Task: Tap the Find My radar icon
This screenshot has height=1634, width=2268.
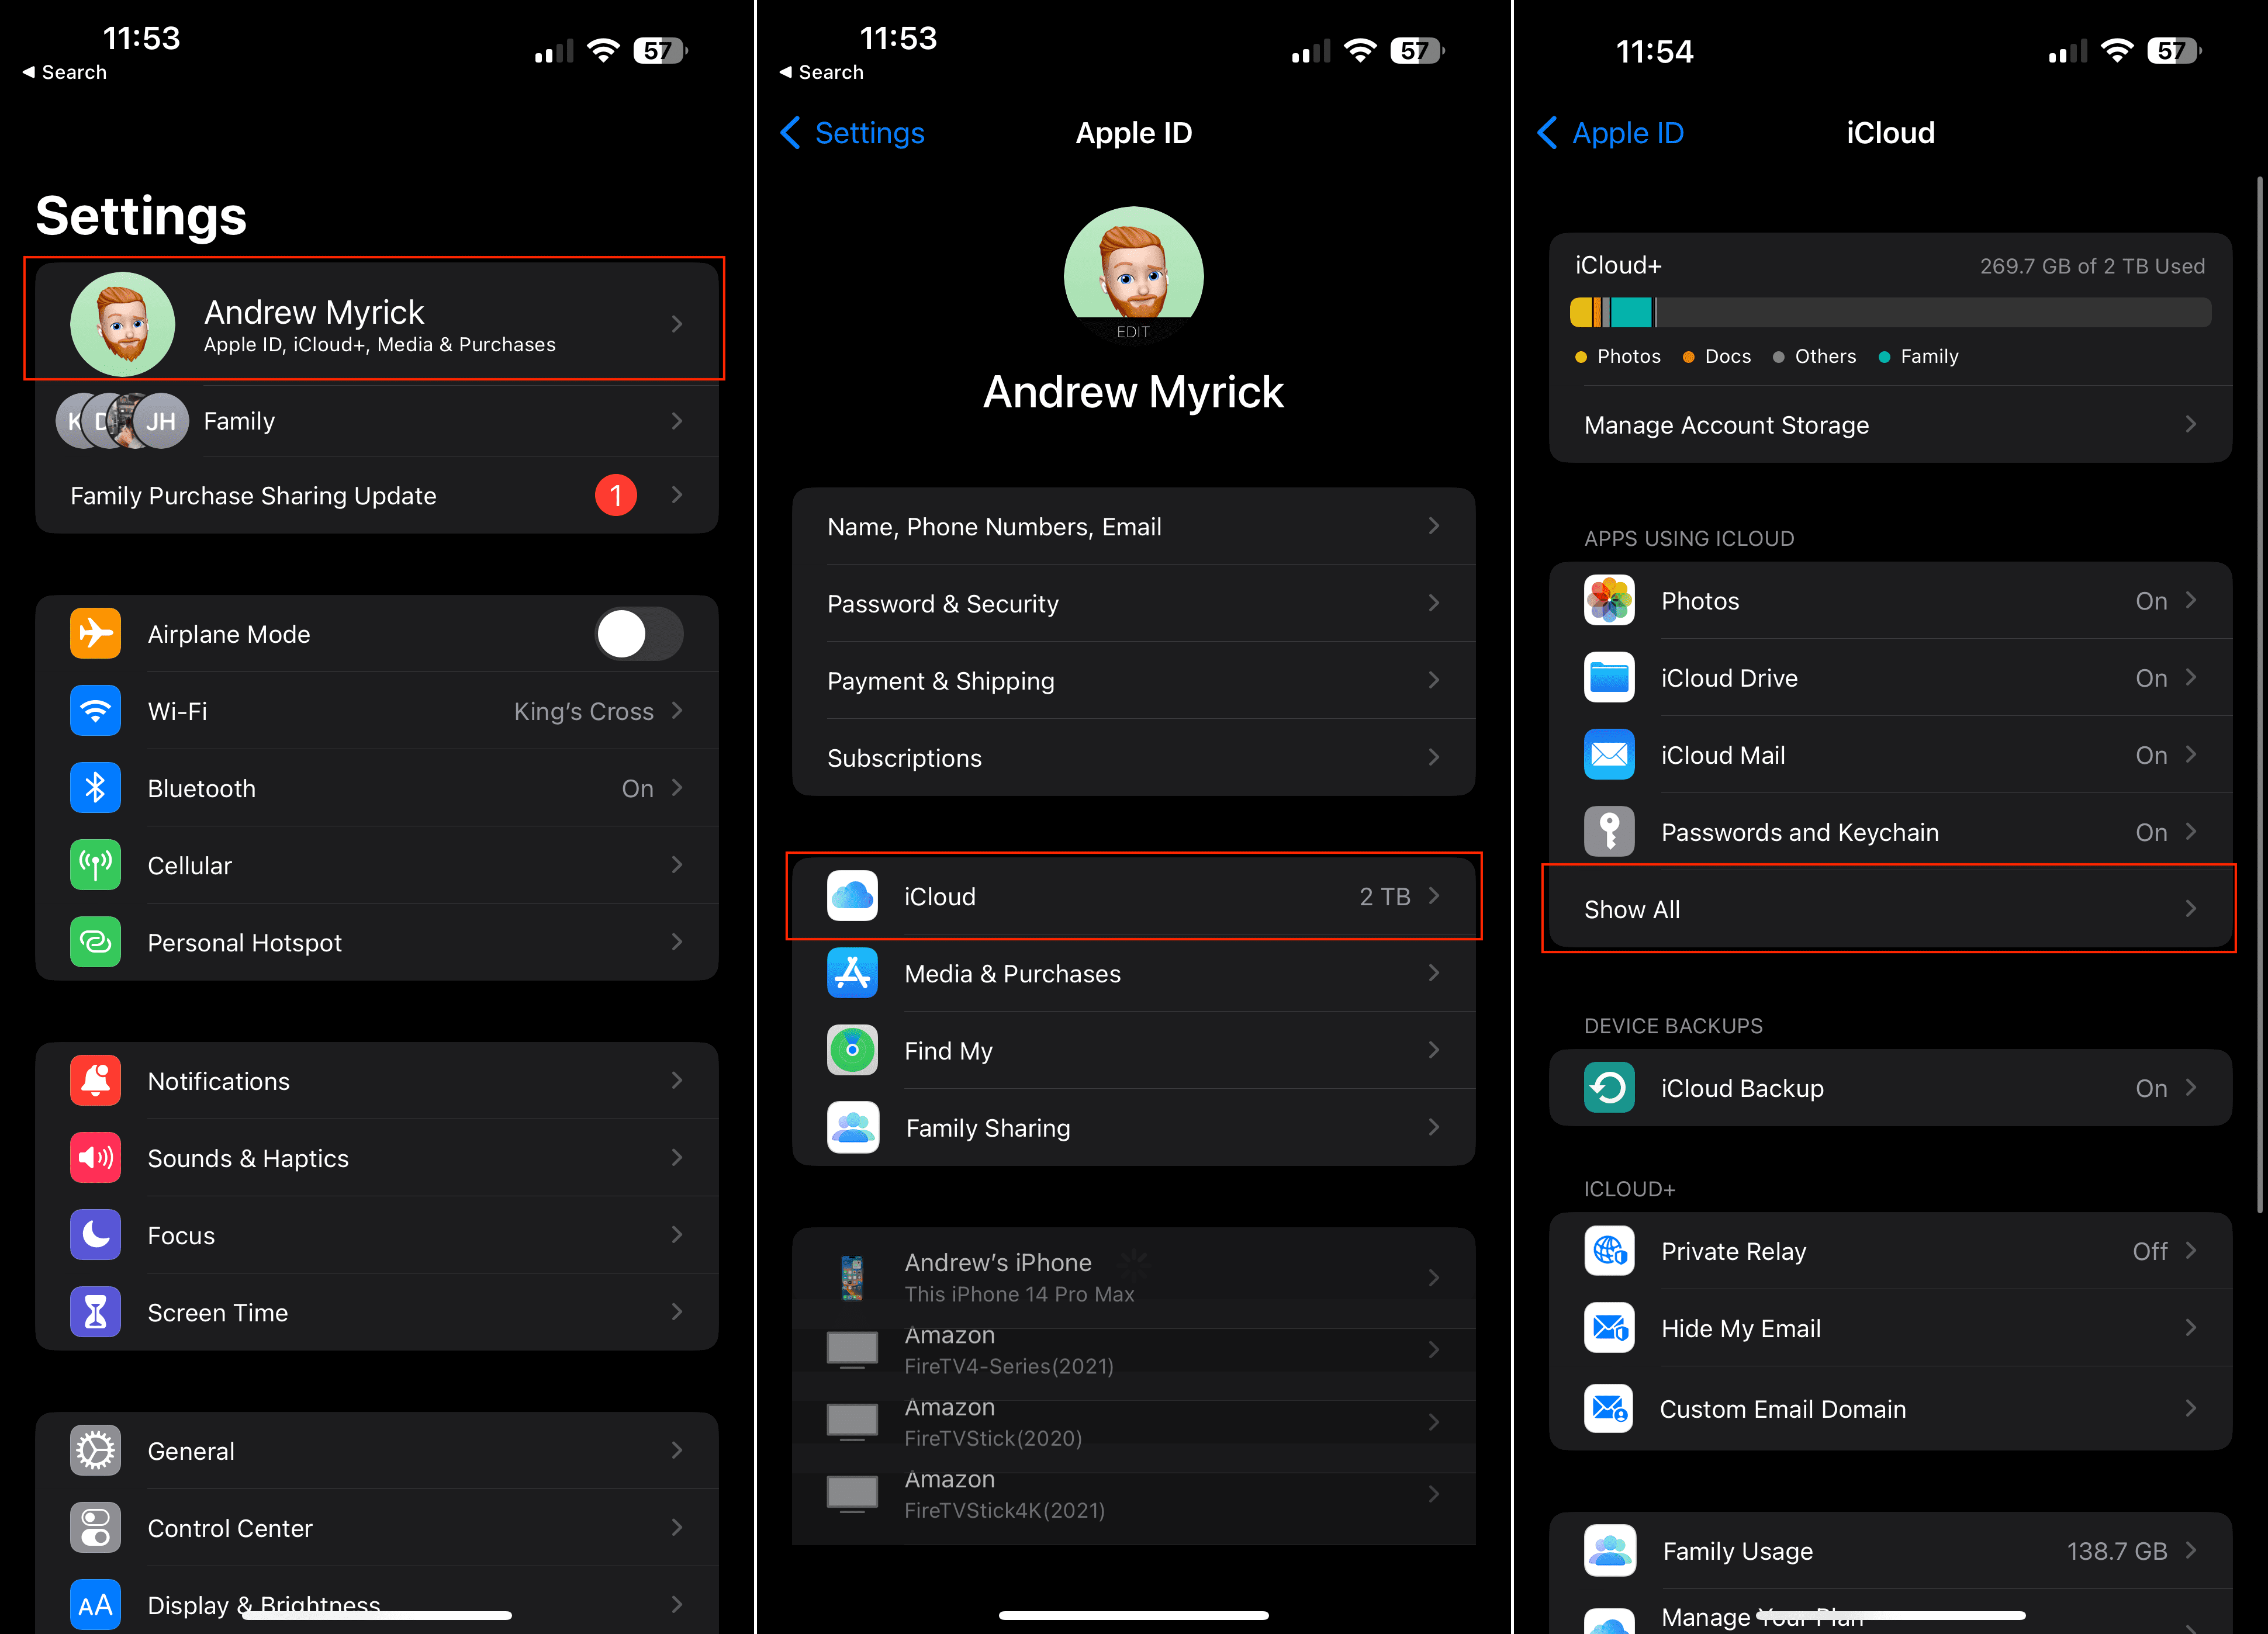Action: pos(852,1050)
